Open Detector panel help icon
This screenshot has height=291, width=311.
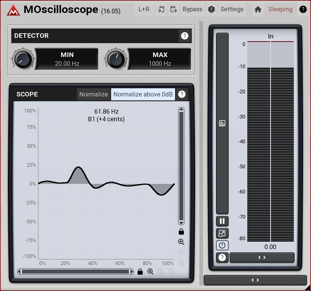pyautogui.click(x=184, y=36)
